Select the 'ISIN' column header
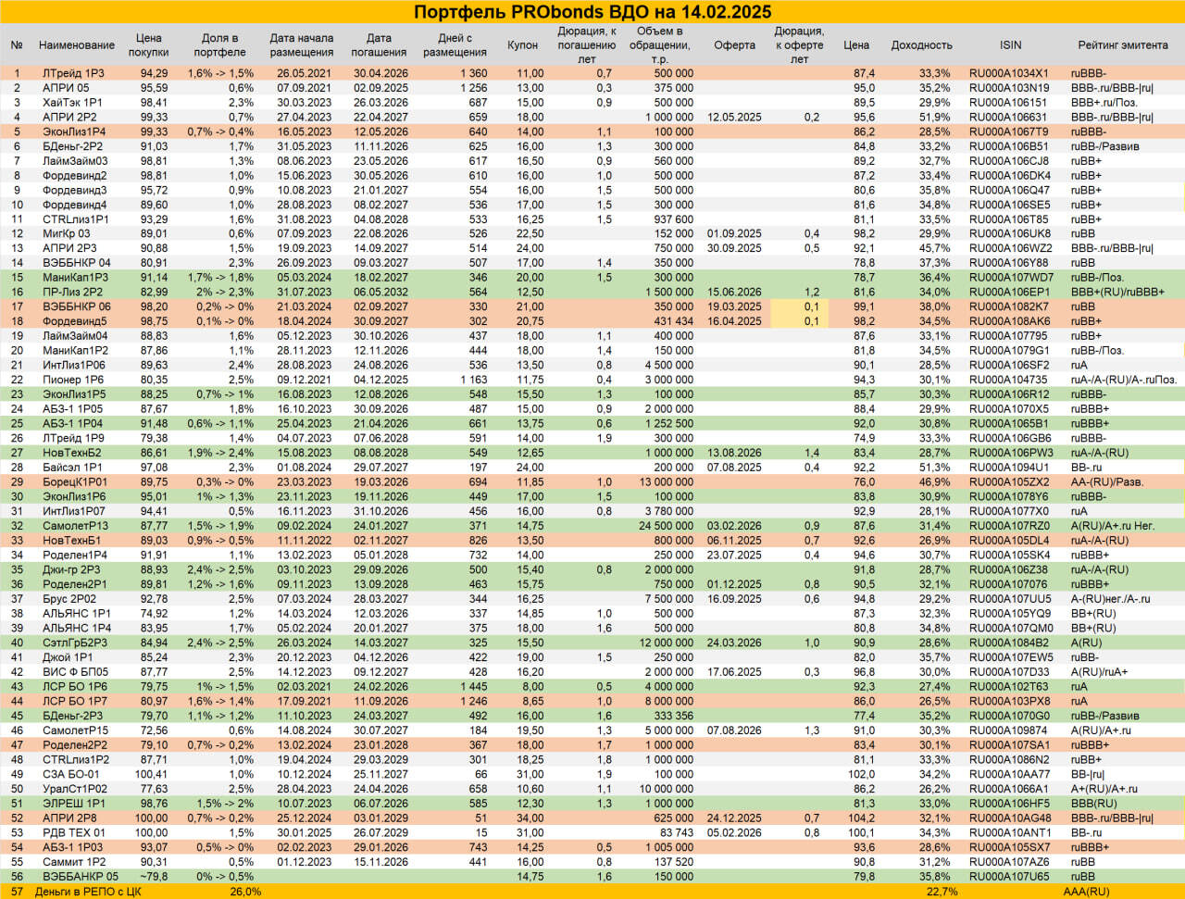1185x899 pixels. [x=1011, y=45]
